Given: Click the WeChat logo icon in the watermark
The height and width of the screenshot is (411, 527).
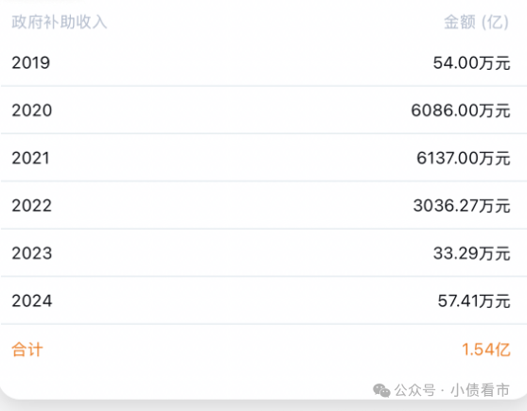Looking at the screenshot, I should coord(381,390).
